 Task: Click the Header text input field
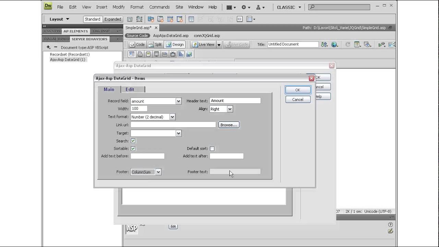[235, 101]
